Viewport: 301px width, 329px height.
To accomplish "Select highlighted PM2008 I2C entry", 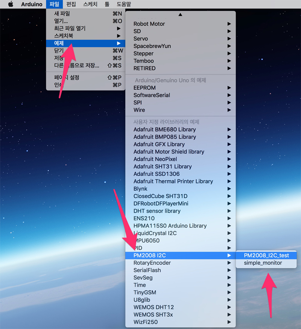I will pos(180,255).
